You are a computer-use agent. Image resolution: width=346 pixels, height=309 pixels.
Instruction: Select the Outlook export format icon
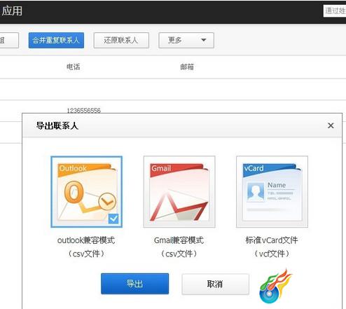[86, 192]
